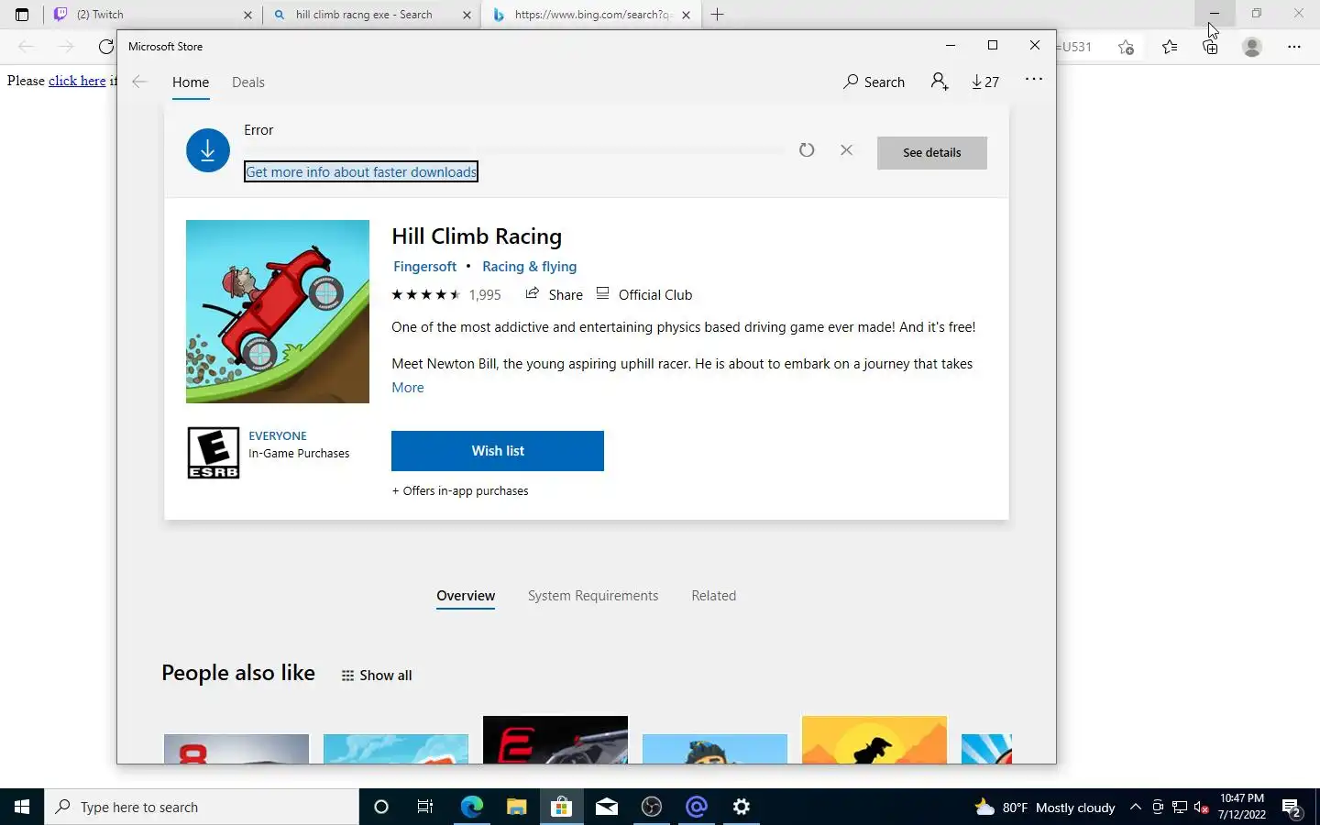The image size is (1320, 825).
Task: Open OBS Studio from the taskbar
Action: (x=652, y=807)
